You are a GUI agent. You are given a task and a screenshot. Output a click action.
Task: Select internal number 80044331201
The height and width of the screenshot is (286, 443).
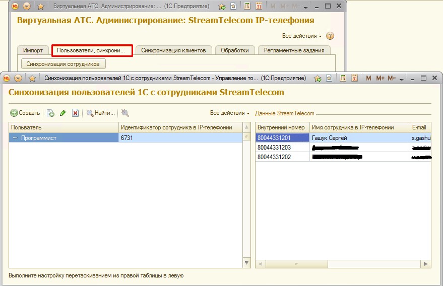click(283, 138)
